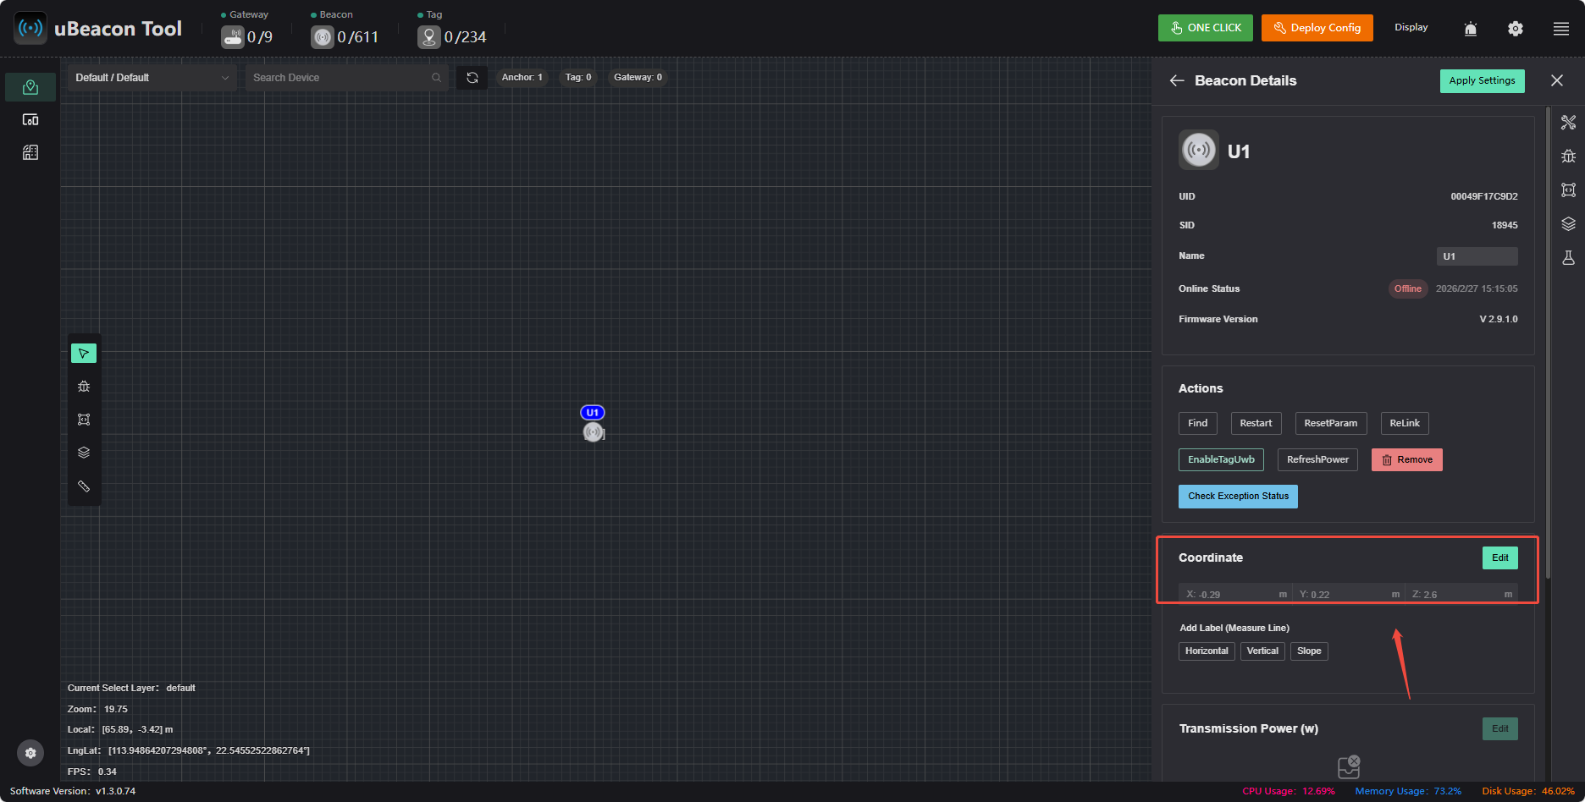
Task: Toggle the Anchor: 1 filter chip
Action: pyautogui.click(x=522, y=77)
